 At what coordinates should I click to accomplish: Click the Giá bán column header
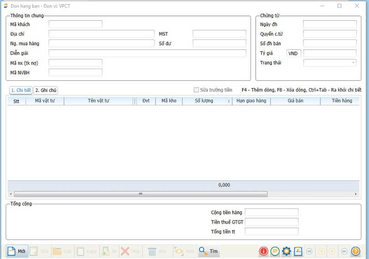coord(295,101)
